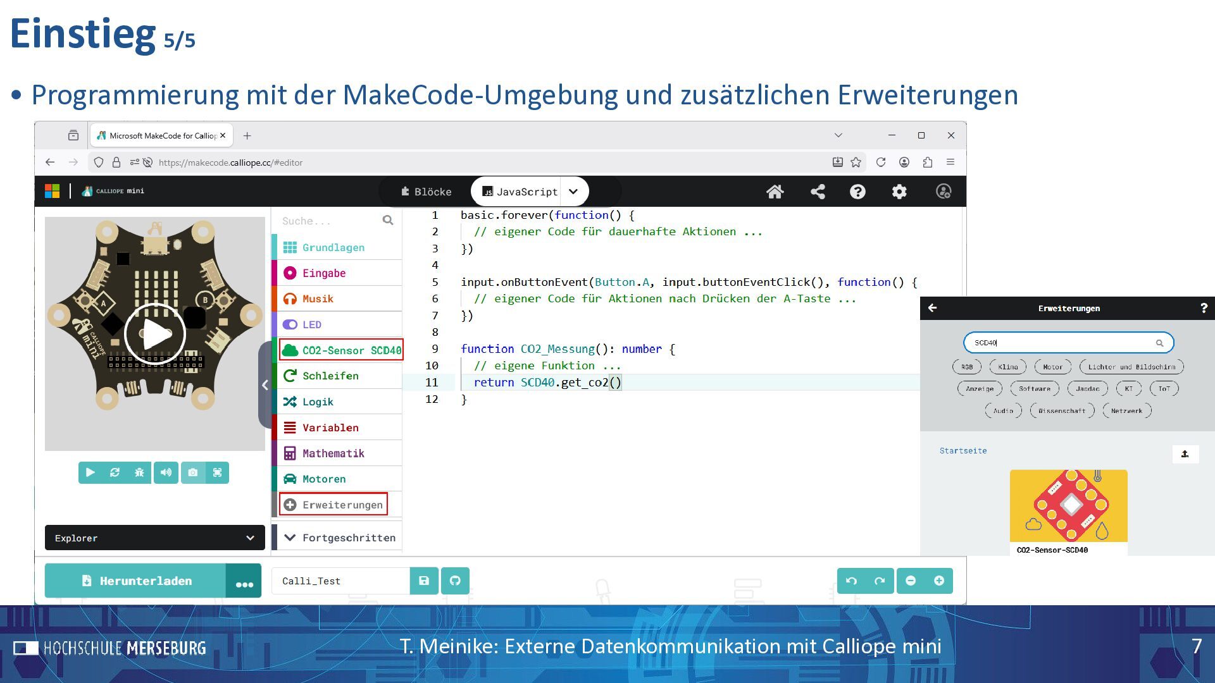Click the GitHub icon beside project name
Image resolution: width=1215 pixels, height=683 pixels.
pyautogui.click(x=455, y=581)
